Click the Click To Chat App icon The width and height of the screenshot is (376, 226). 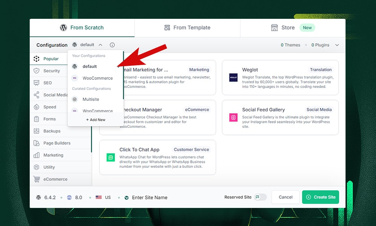click(x=111, y=158)
